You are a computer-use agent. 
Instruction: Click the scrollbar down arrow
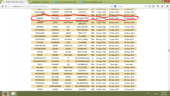[x=169, y=90]
